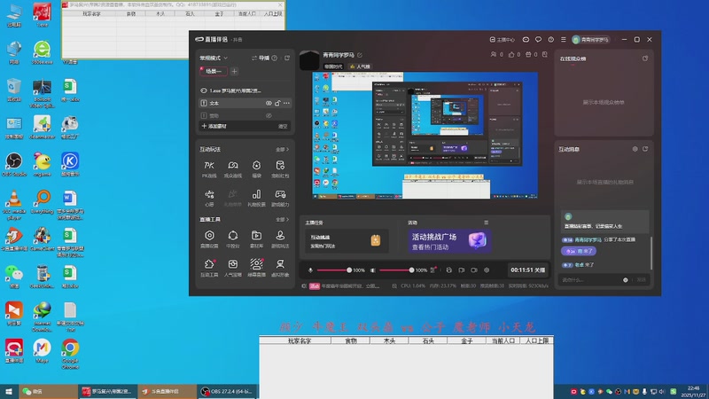Click the emoji icon in the chat input
The height and width of the screenshot is (399, 709).
626,280
